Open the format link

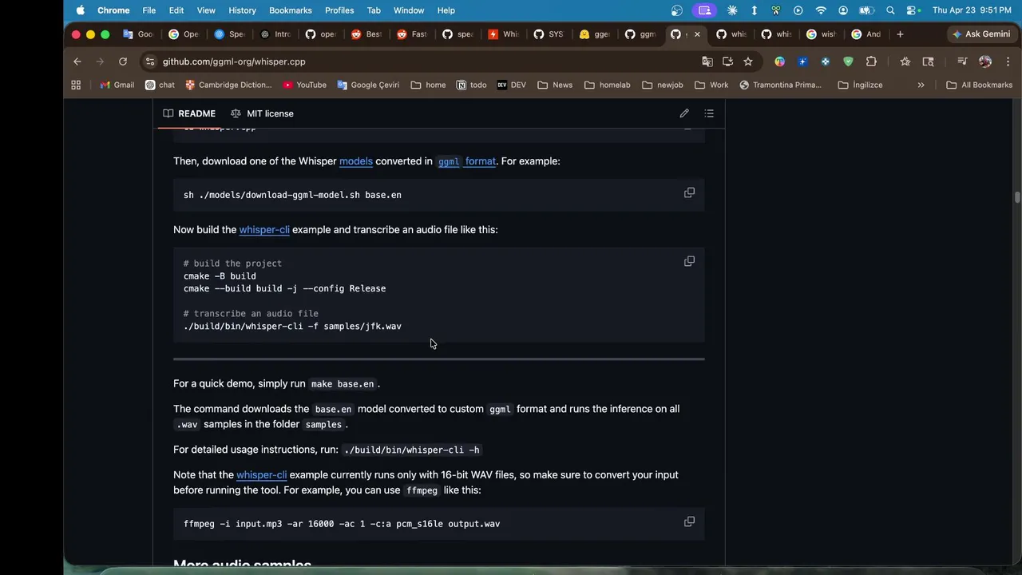(x=481, y=161)
